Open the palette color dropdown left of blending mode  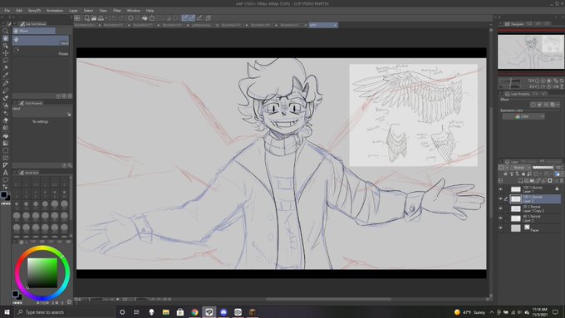point(503,168)
